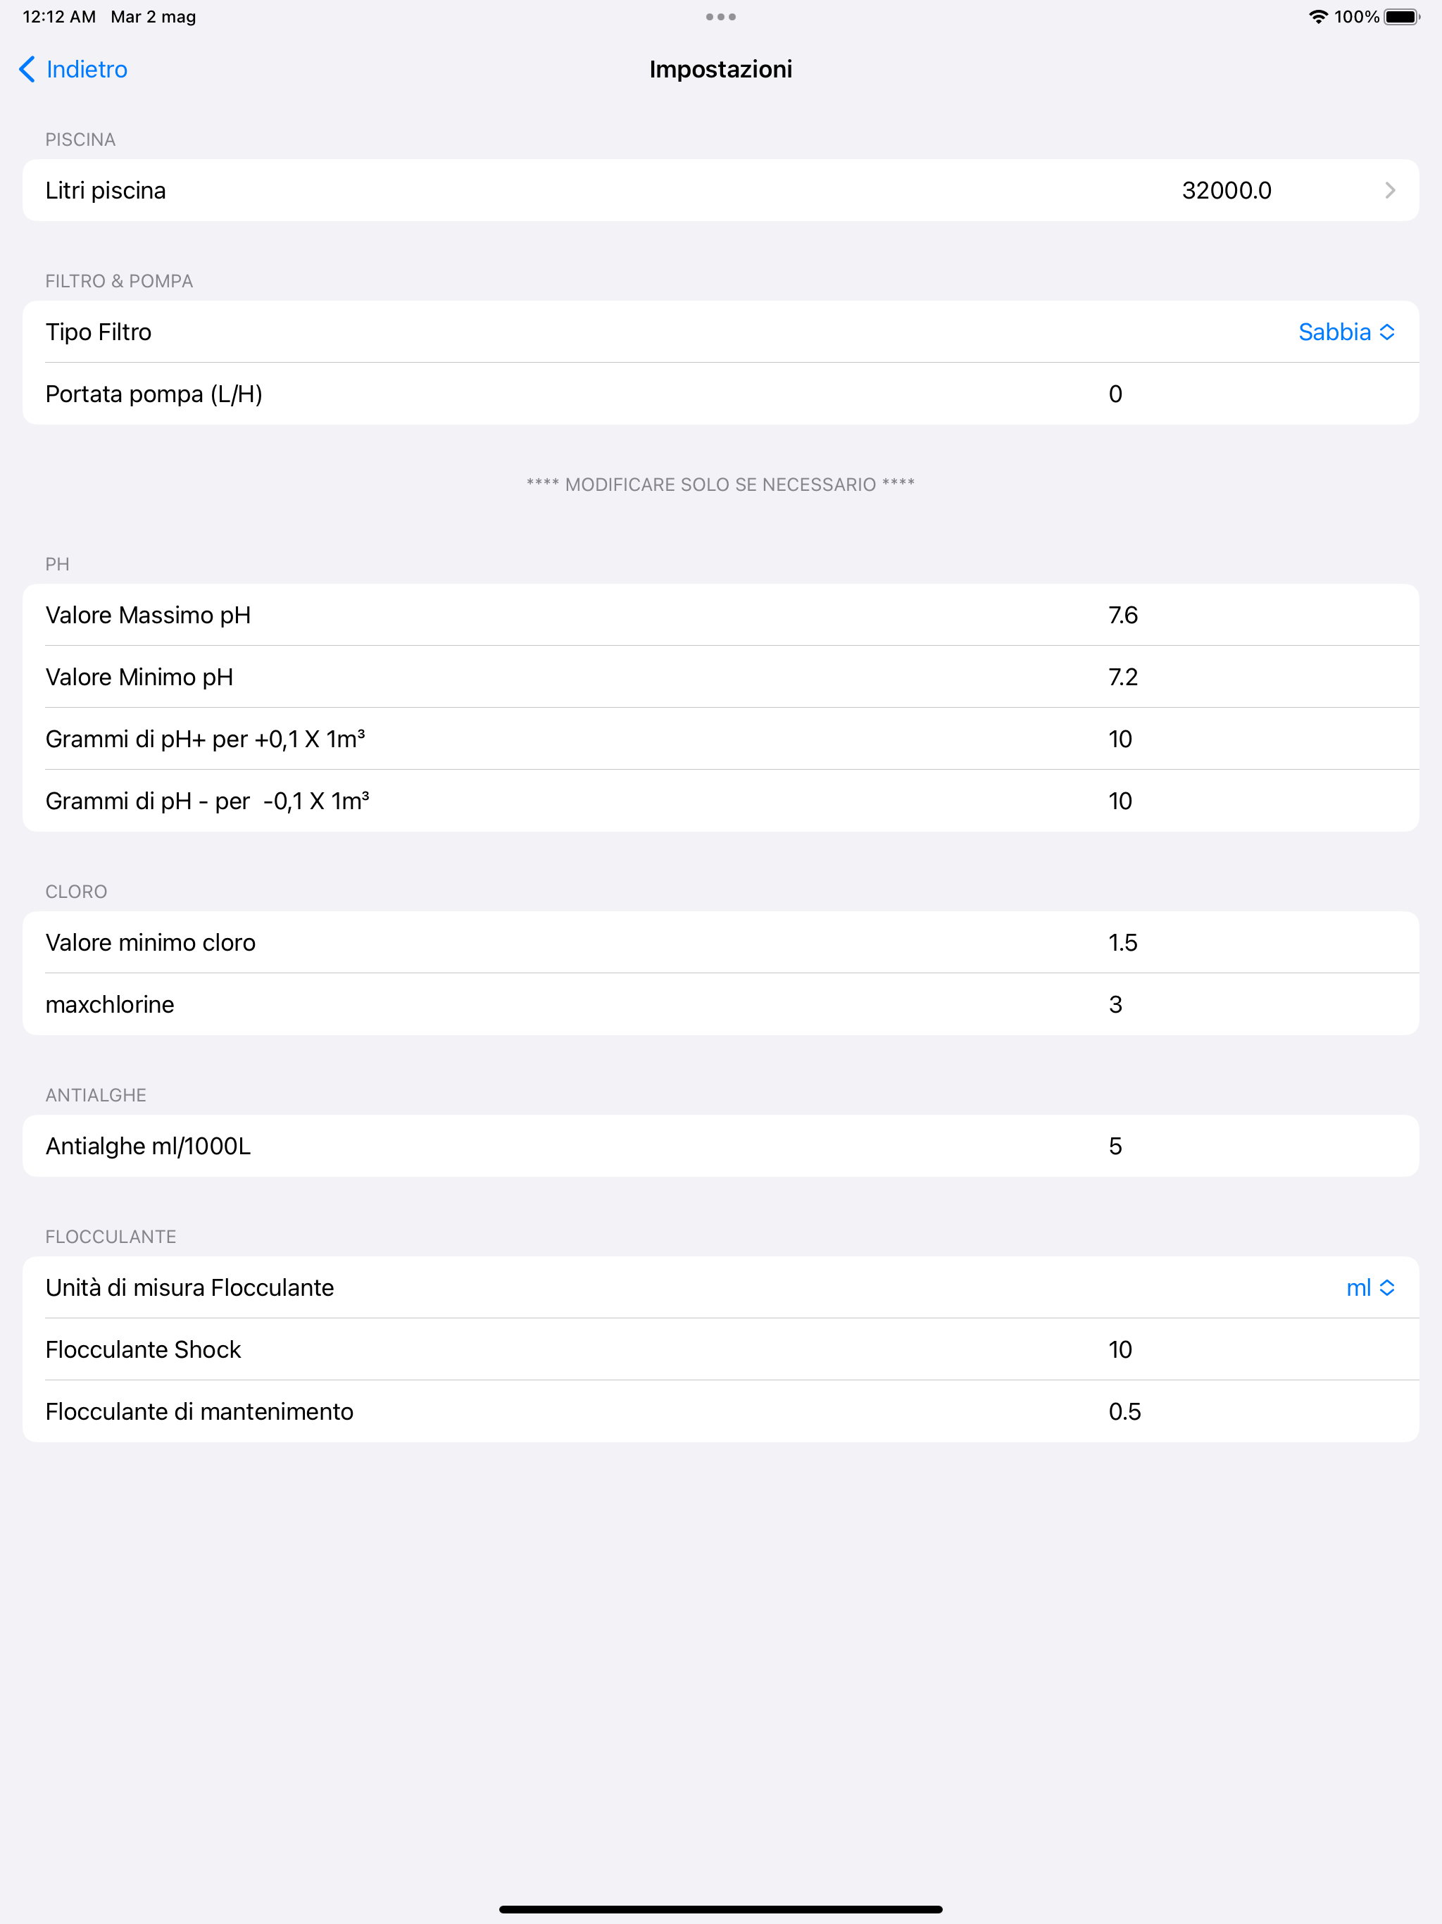This screenshot has width=1442, height=1924.
Task: Go back via Indietro link
Action: click(x=87, y=70)
